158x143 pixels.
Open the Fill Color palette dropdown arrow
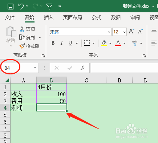[110, 43]
